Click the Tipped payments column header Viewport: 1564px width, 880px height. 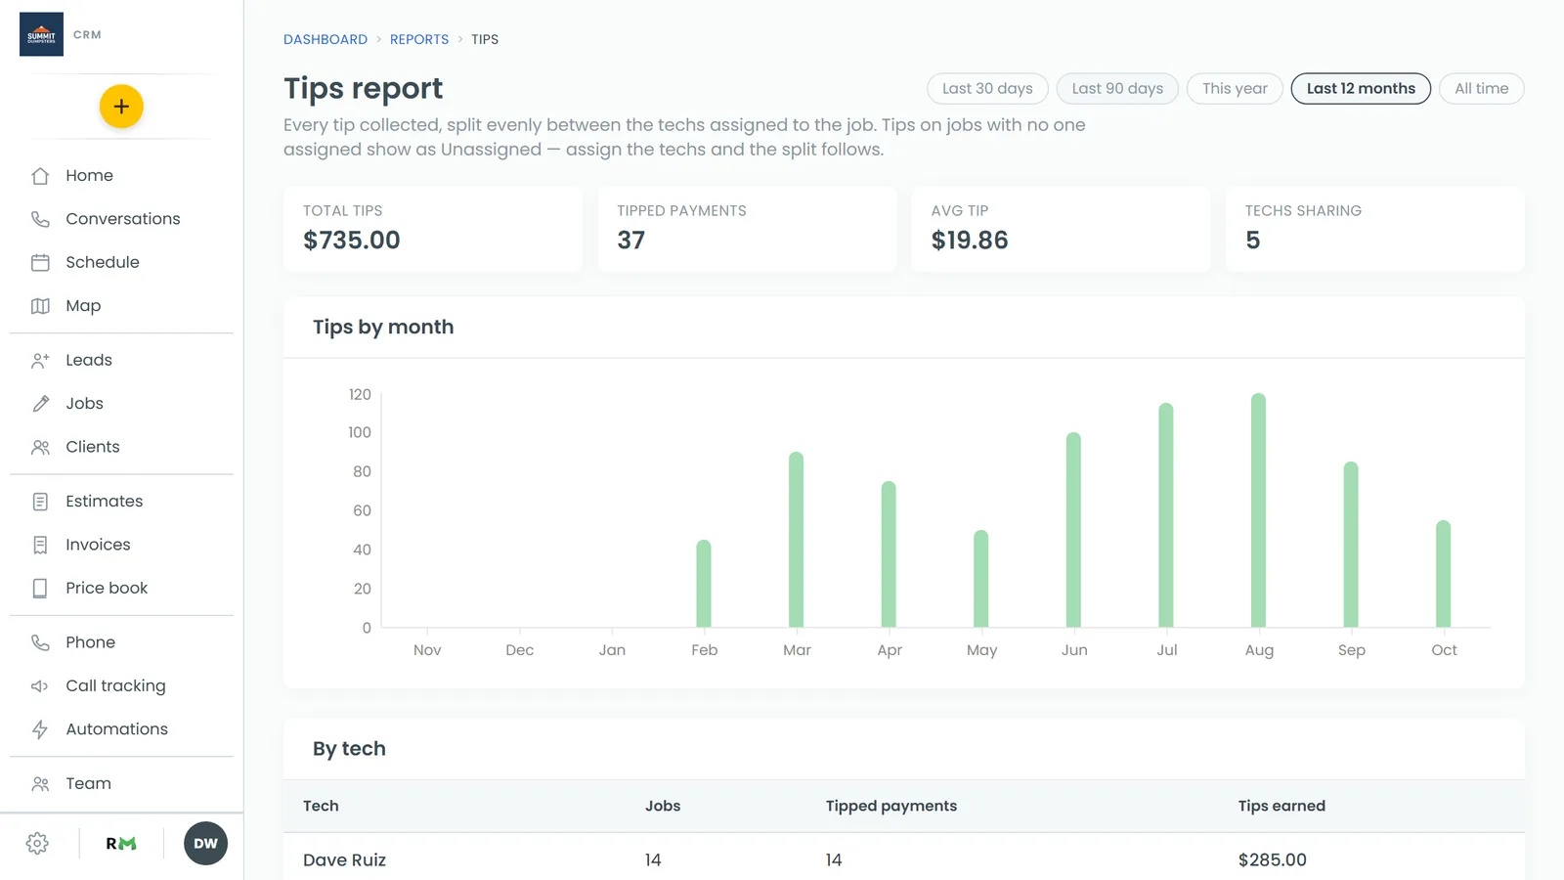891,806
